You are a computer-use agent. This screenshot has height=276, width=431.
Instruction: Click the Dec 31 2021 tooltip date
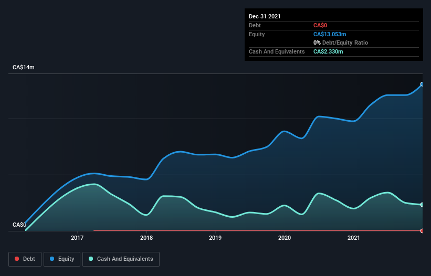(265, 16)
